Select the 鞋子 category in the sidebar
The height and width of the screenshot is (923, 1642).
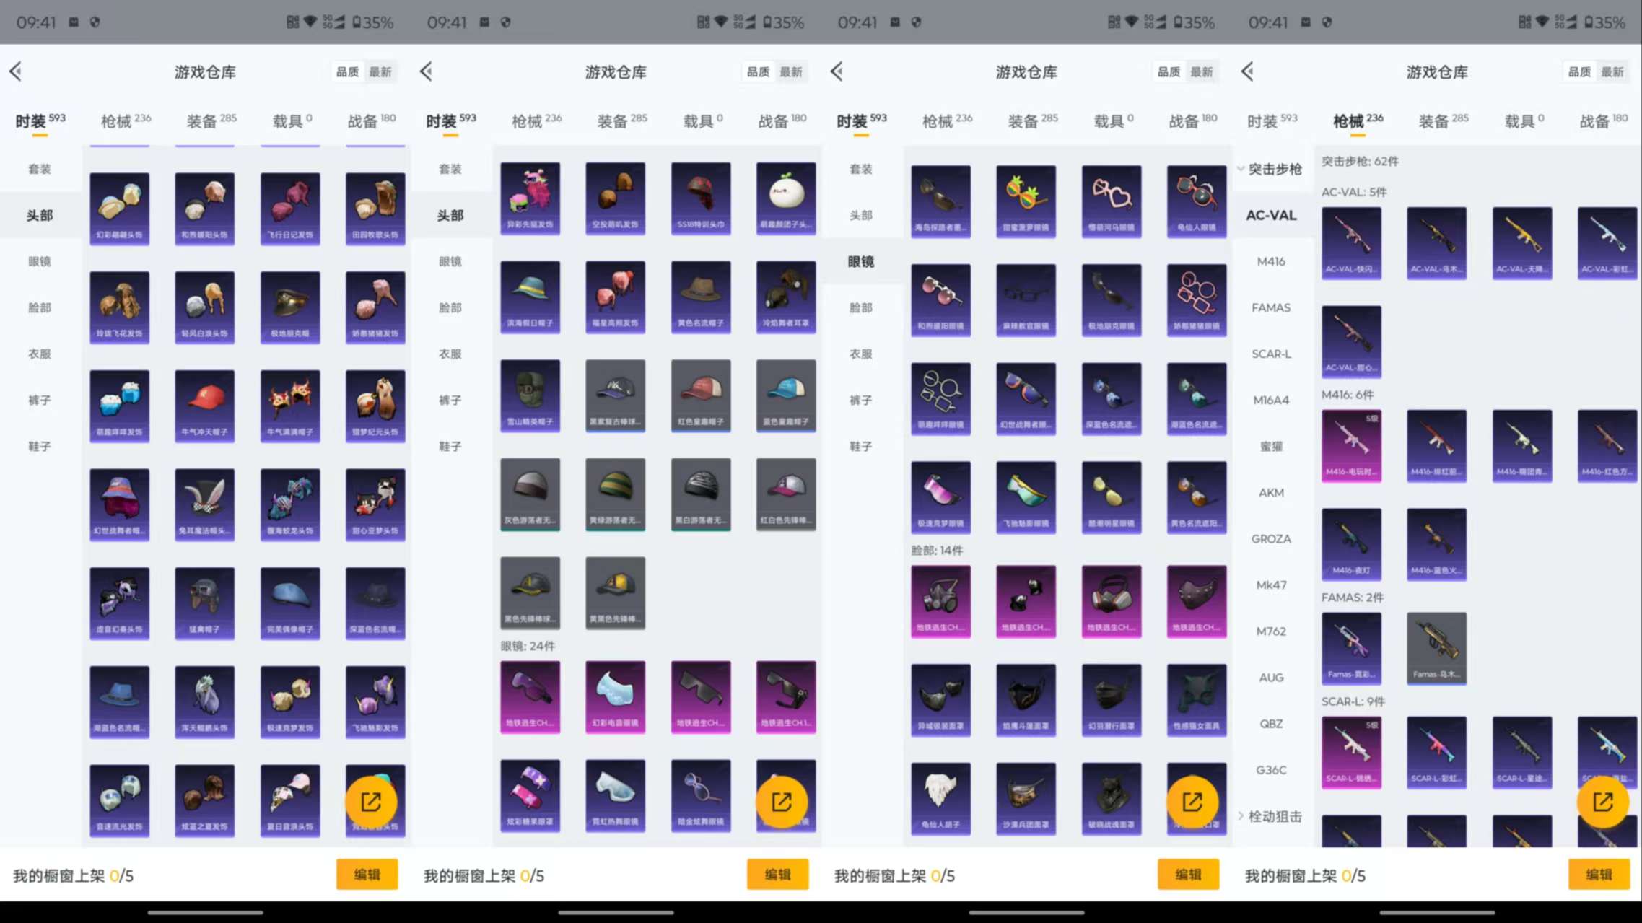40,446
